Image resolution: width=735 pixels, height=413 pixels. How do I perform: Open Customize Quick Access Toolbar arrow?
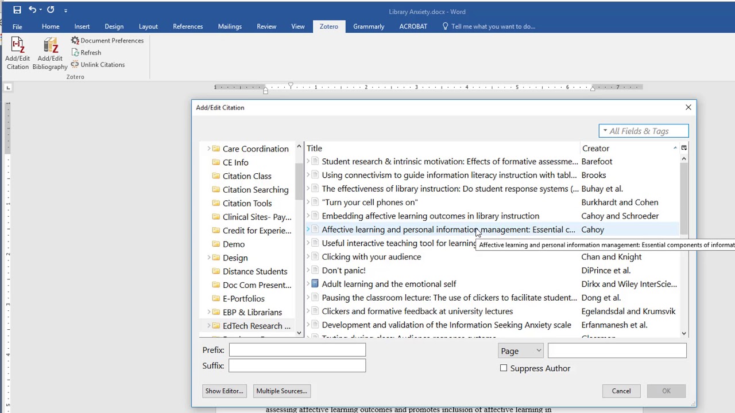(x=65, y=10)
